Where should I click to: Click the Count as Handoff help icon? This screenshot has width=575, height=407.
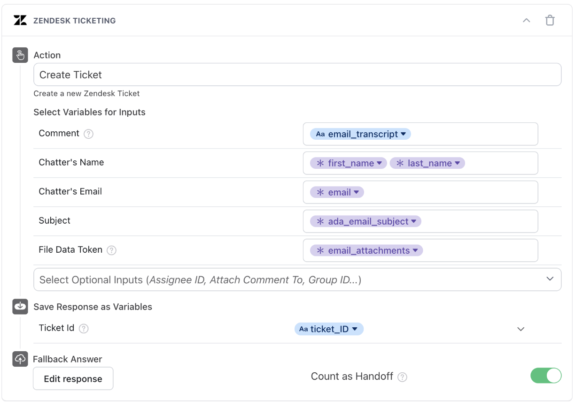402,377
